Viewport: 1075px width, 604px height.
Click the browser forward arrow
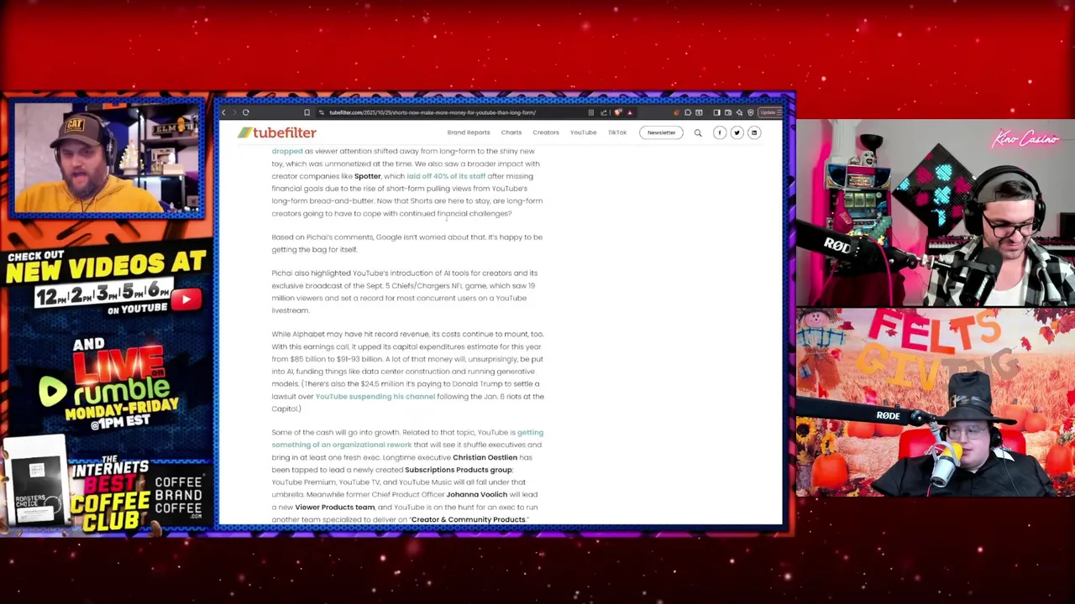[234, 112]
